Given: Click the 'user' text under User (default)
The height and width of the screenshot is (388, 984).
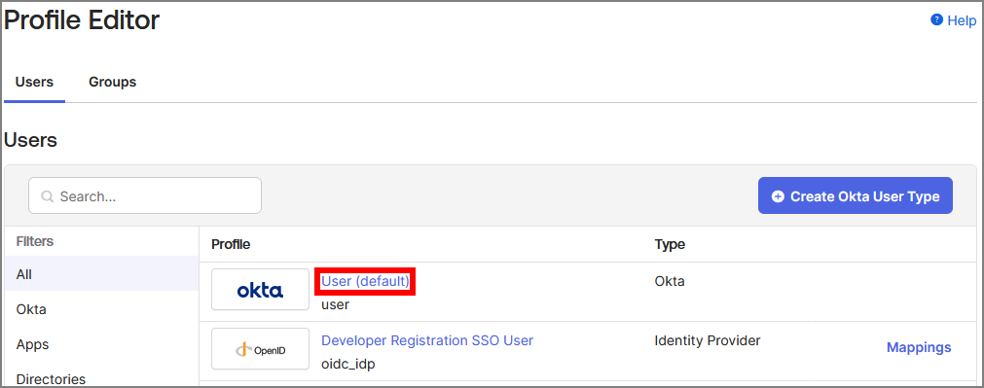Looking at the screenshot, I should click(335, 305).
